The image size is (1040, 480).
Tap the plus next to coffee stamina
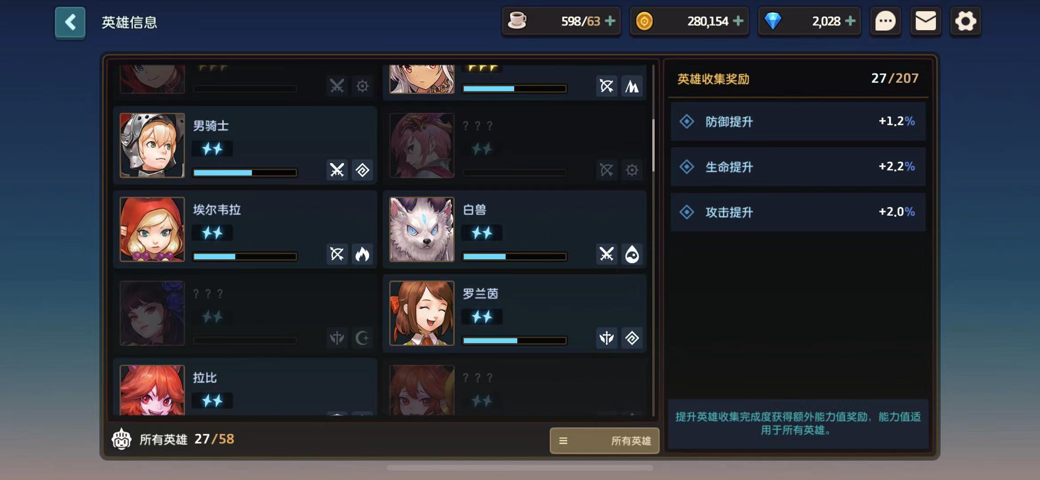click(610, 21)
